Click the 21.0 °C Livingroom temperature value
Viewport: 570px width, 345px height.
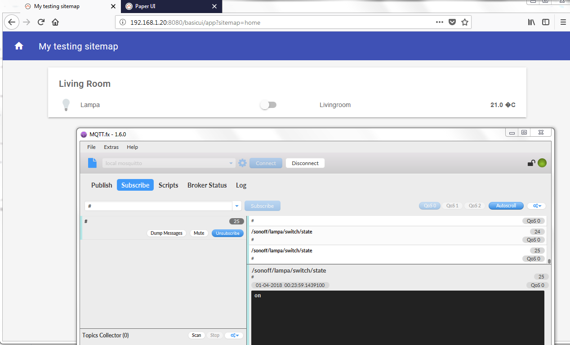tap(503, 105)
